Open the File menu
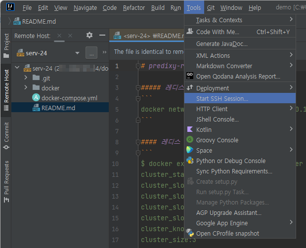This screenshot has height=248, width=306. click(27, 8)
